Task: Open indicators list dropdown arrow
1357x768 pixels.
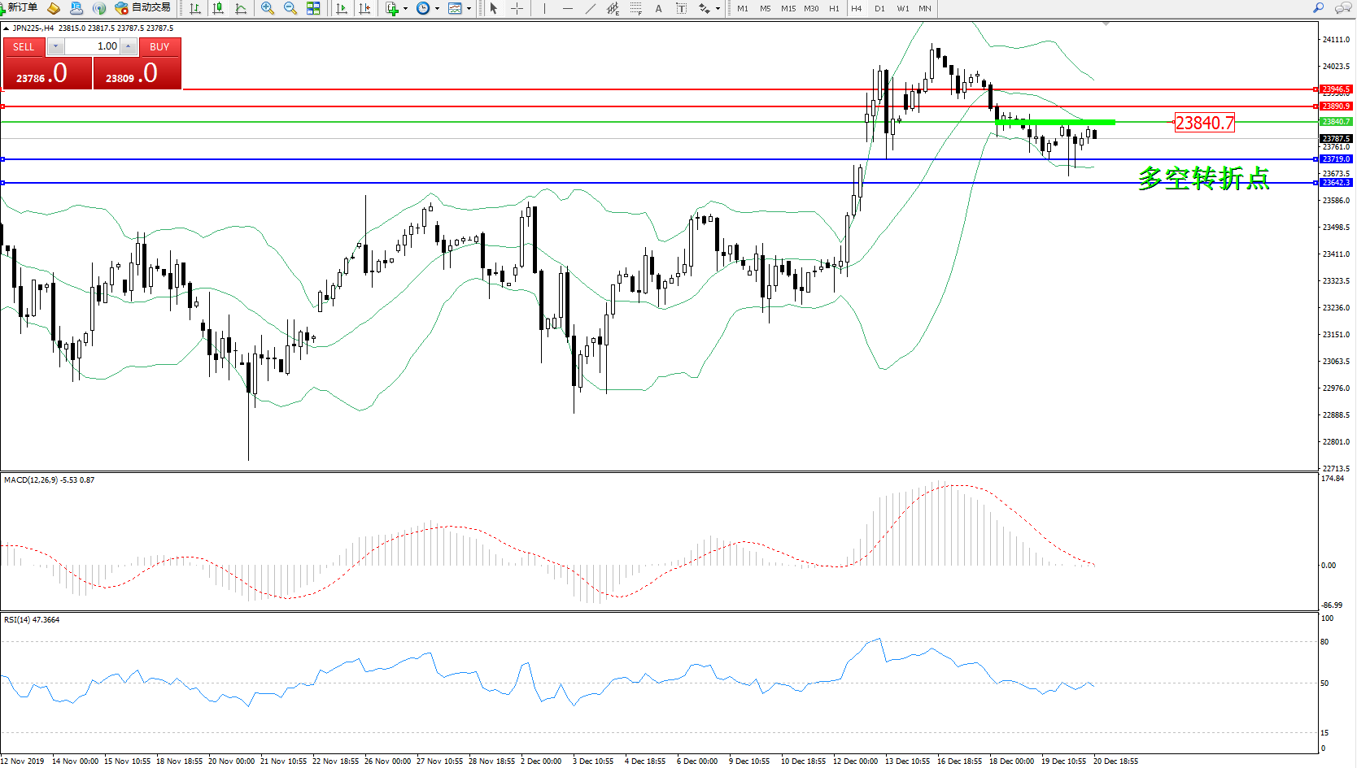Action: (405, 9)
